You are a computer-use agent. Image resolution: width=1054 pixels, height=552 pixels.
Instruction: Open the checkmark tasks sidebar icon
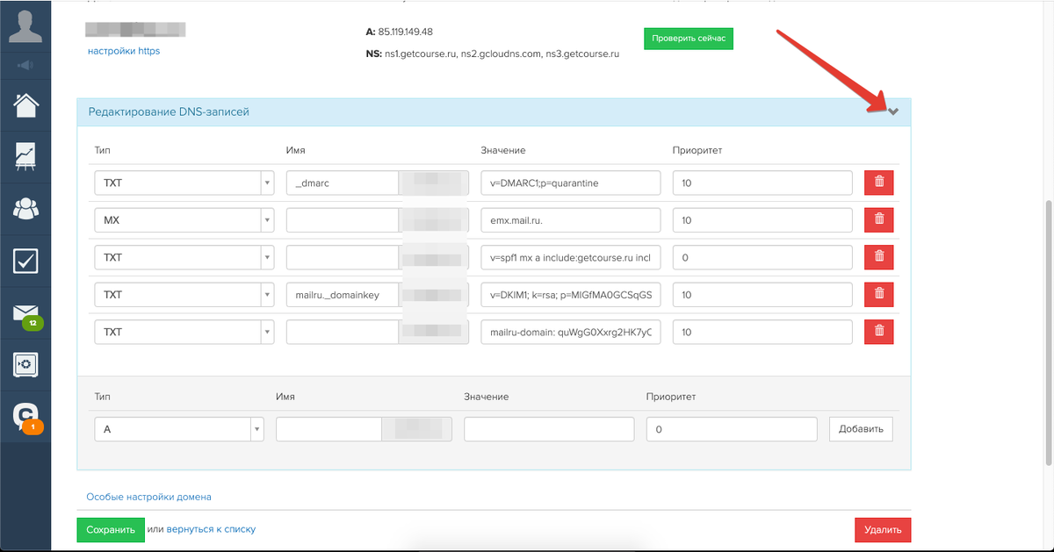pos(25,261)
